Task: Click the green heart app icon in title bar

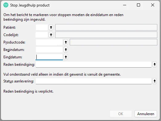Action: 6,5
